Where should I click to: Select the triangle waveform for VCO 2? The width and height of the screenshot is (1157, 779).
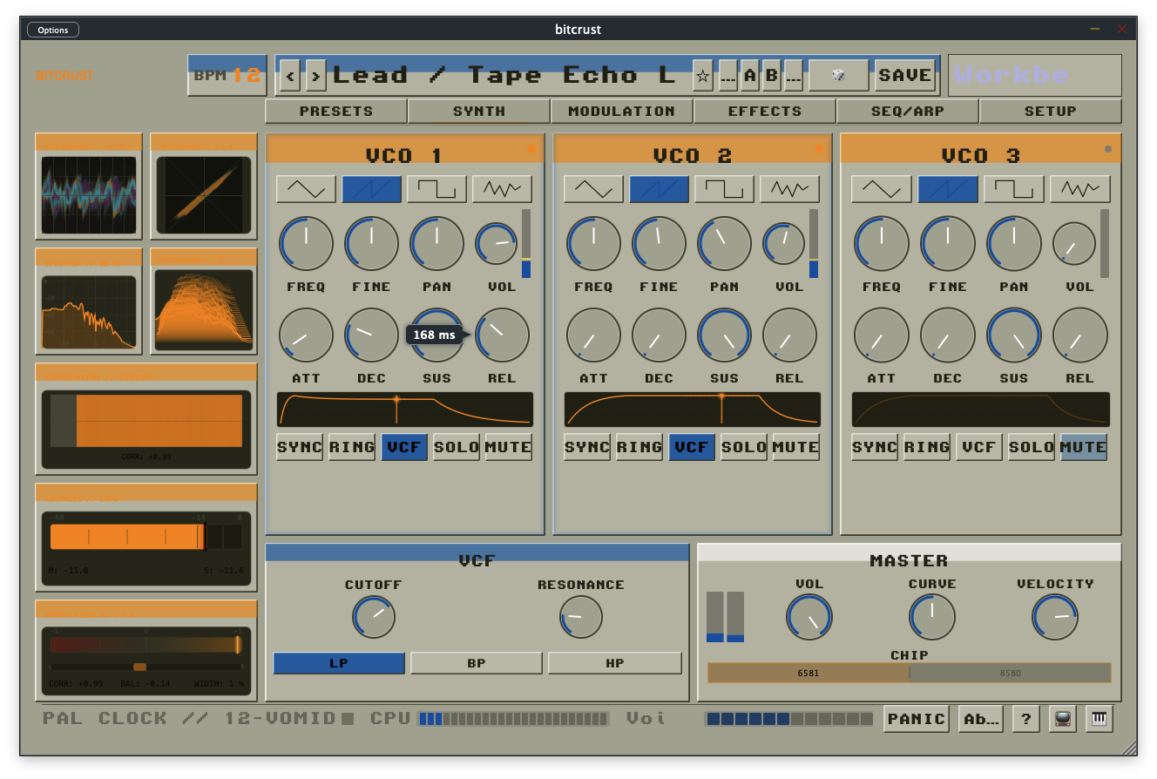pyautogui.click(x=593, y=188)
